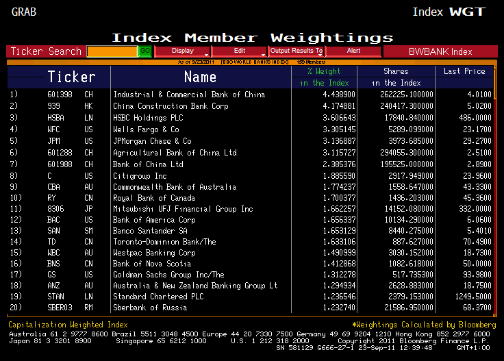The image size is (504, 361).
Task: Select Toronto-Dominion Bank/The
Action: pos(164,242)
